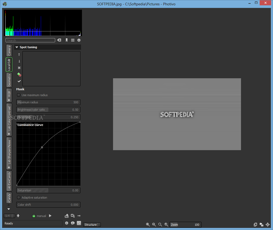Click the bookmark favourites icon beside search
The image size is (273, 230).
point(66,40)
